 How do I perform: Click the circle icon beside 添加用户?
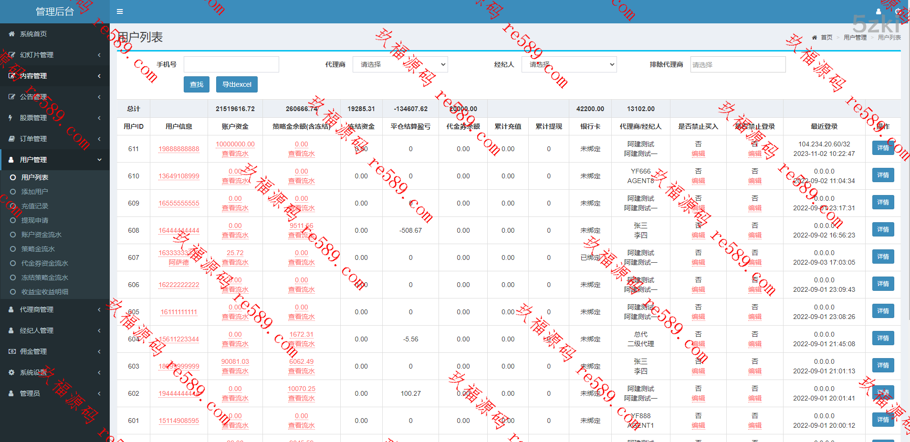click(13, 192)
